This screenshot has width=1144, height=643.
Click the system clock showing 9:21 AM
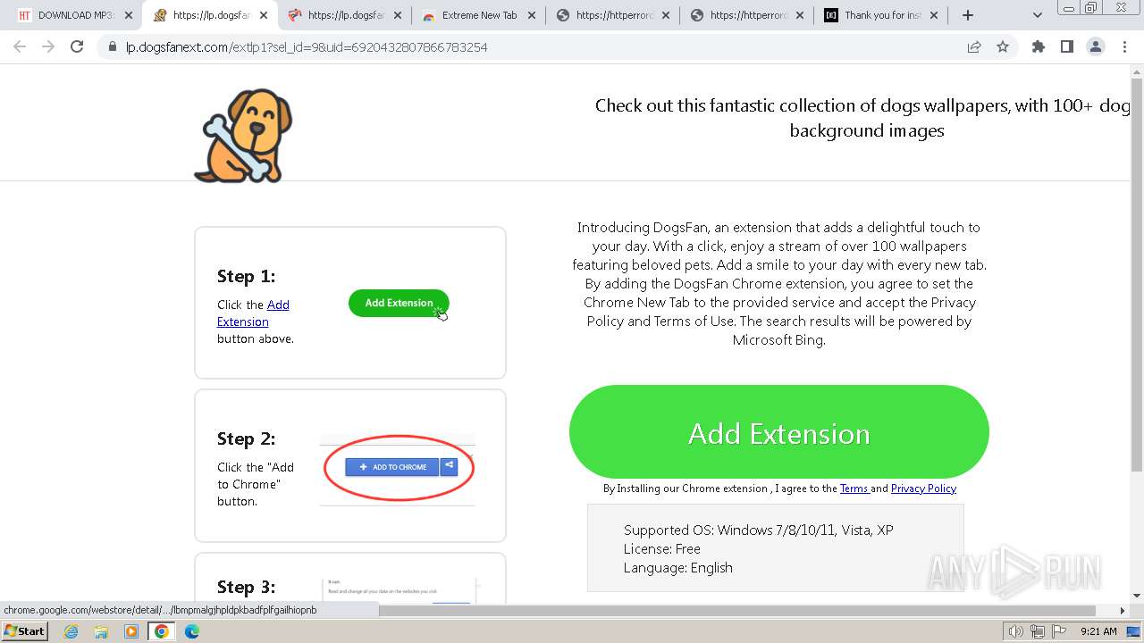pos(1098,631)
